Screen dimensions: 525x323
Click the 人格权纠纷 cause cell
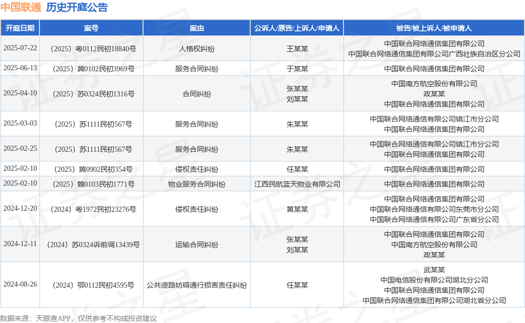point(196,49)
